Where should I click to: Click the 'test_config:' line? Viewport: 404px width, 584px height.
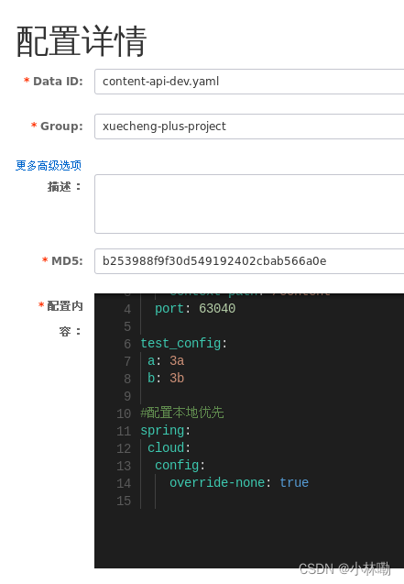(x=184, y=343)
